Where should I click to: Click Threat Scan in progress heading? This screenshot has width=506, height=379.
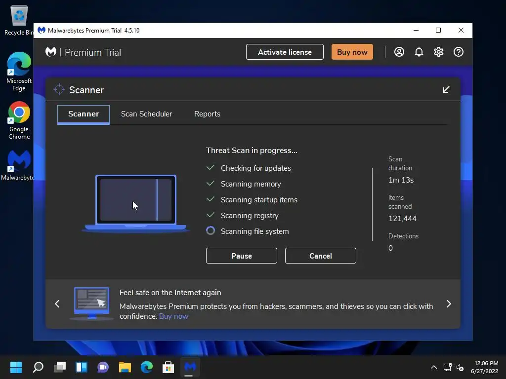coord(252,151)
